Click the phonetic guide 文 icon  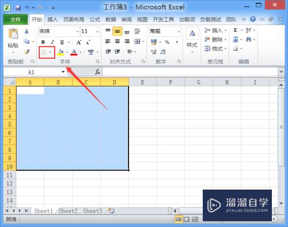[x=90, y=52]
